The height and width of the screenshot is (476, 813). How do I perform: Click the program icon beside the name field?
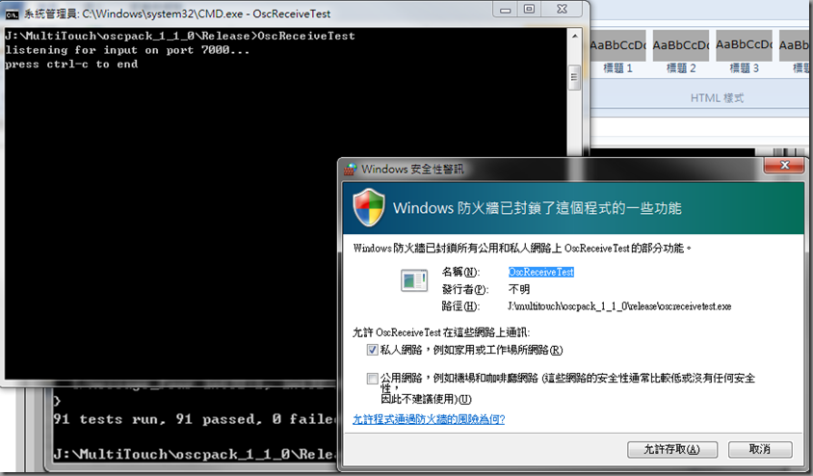[x=414, y=280]
